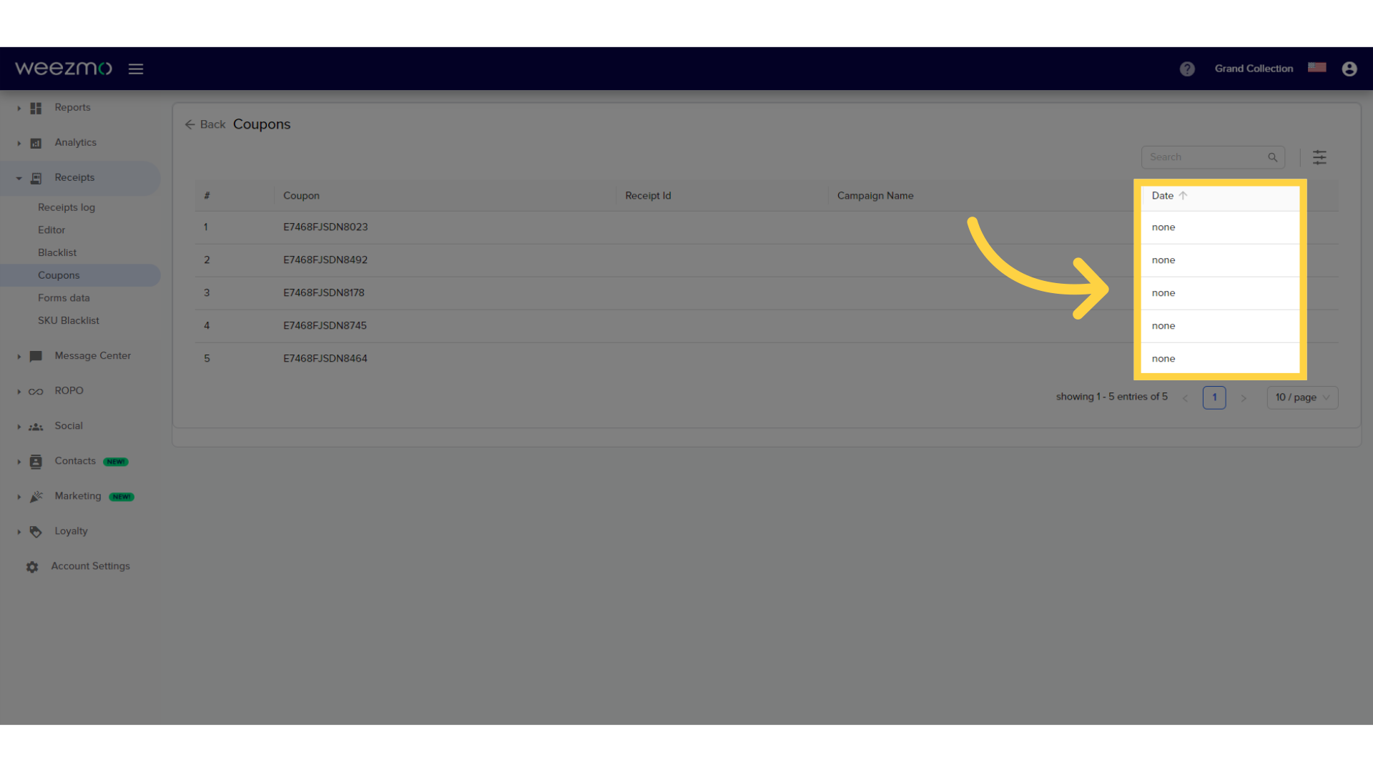Sort by the Coupon column header
The height and width of the screenshot is (772, 1373).
(301, 196)
